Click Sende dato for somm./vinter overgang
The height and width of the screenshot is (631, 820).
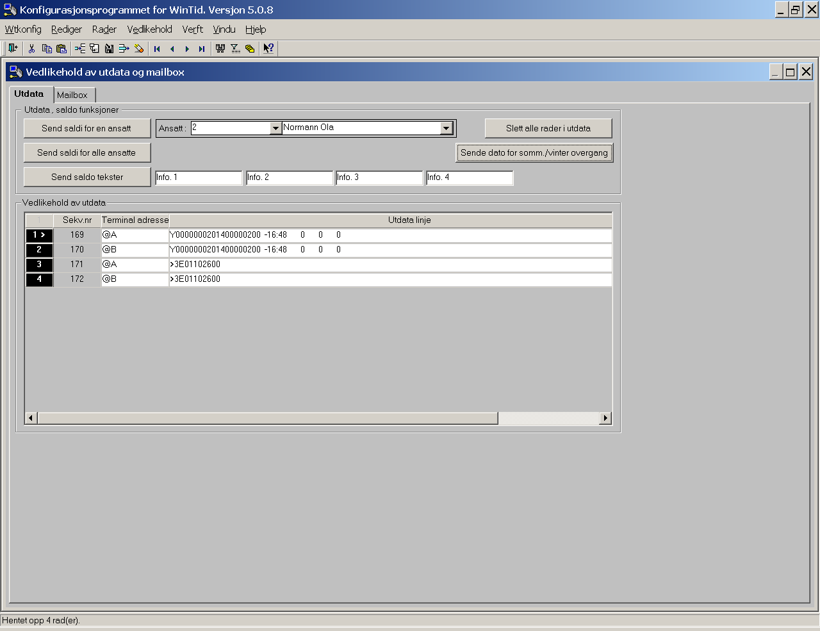click(x=534, y=152)
